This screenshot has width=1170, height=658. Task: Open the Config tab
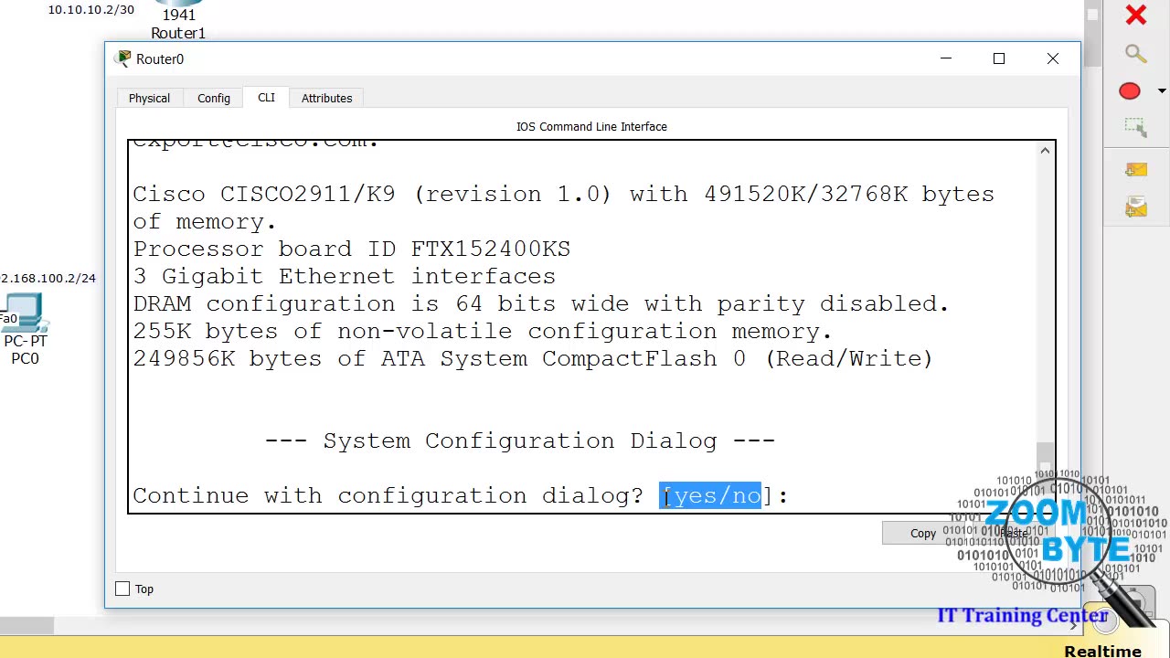click(x=214, y=98)
